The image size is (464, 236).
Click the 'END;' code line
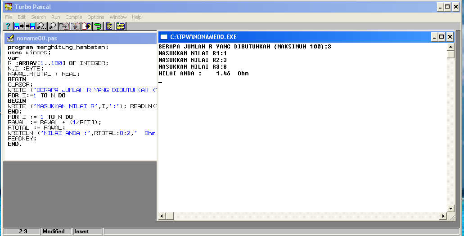(x=15, y=112)
